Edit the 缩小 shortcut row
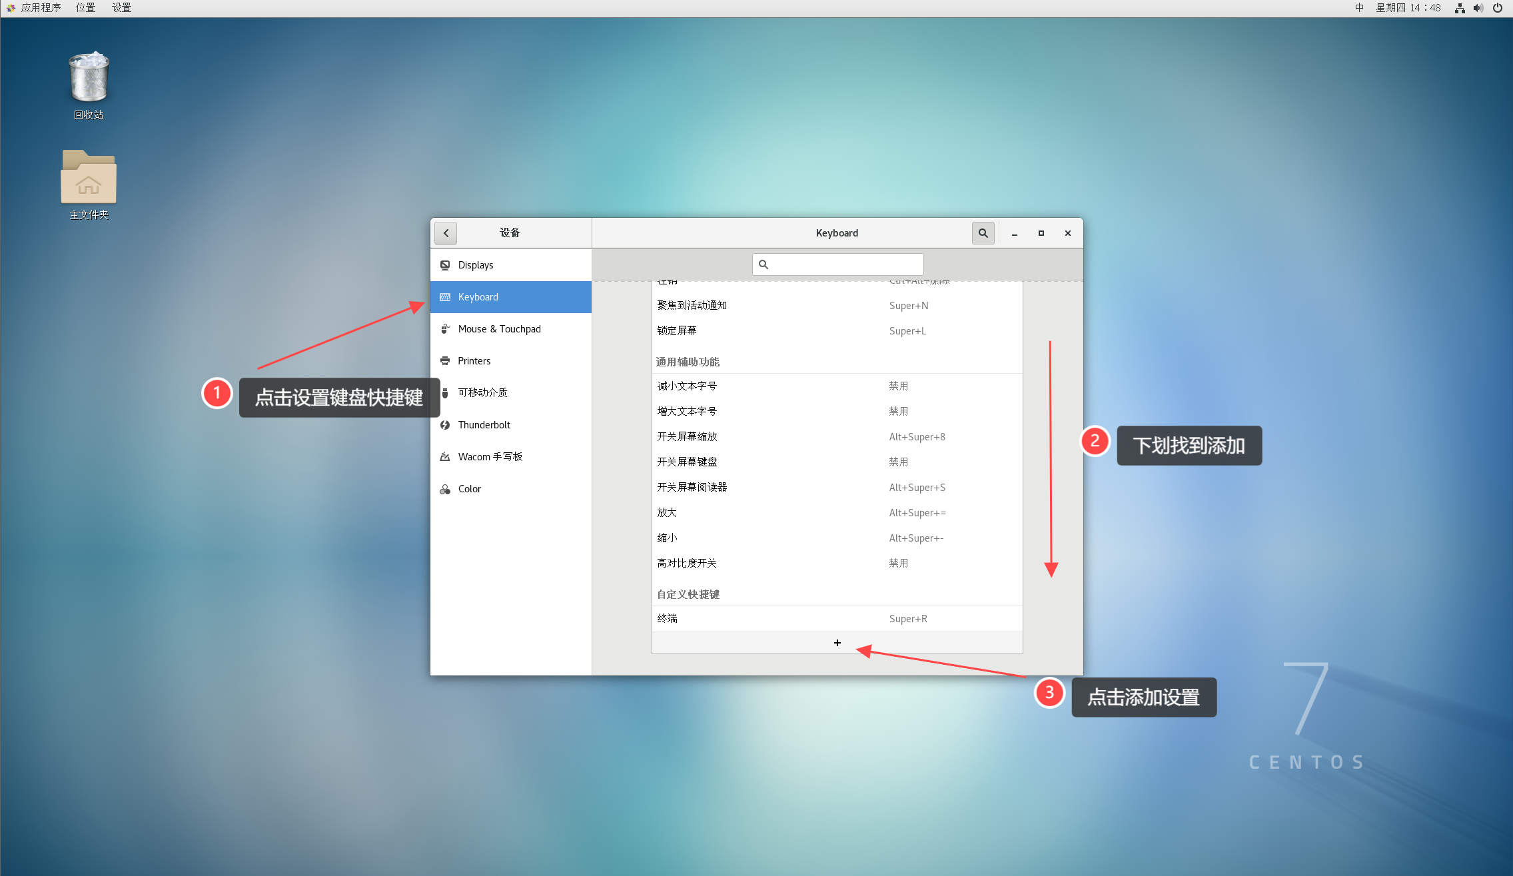This screenshot has width=1513, height=876. coord(837,538)
